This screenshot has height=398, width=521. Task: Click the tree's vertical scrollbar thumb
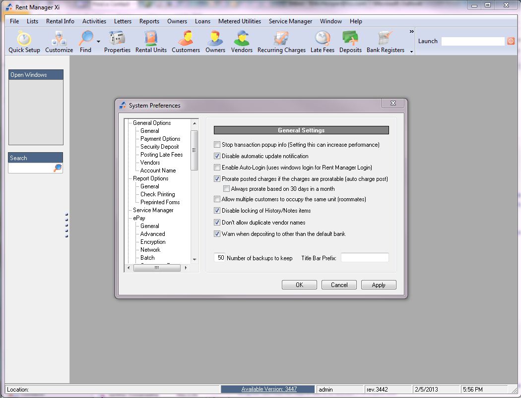pos(195,150)
